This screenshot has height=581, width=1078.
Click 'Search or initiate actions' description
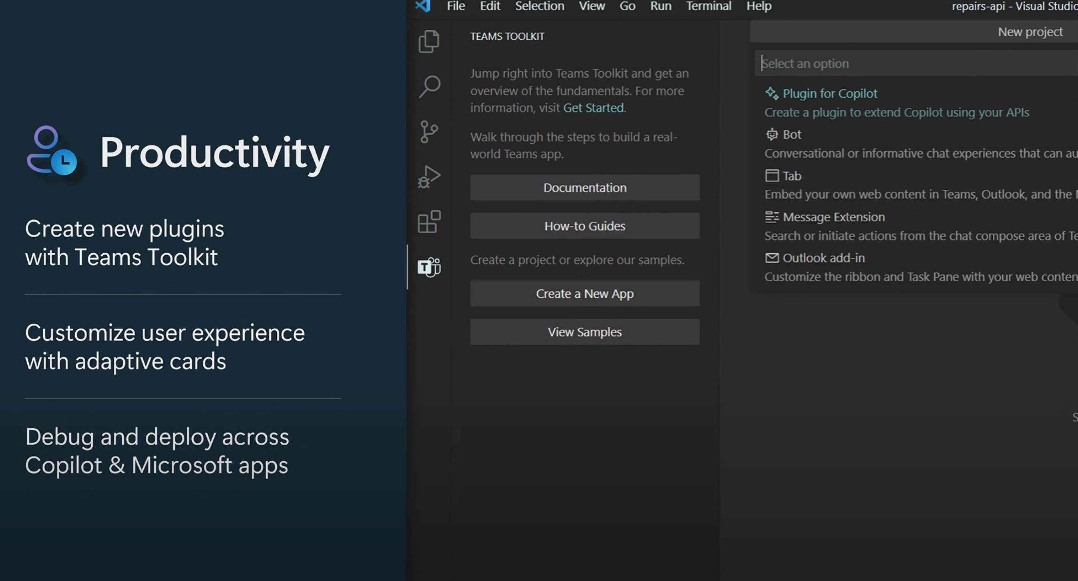[921, 236]
